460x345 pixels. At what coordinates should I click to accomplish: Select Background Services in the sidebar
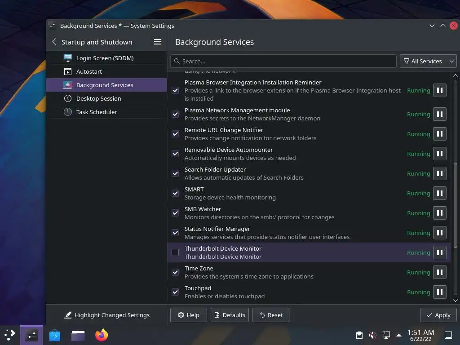106,85
